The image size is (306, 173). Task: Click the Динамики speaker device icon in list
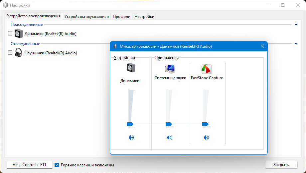pos(19,33)
